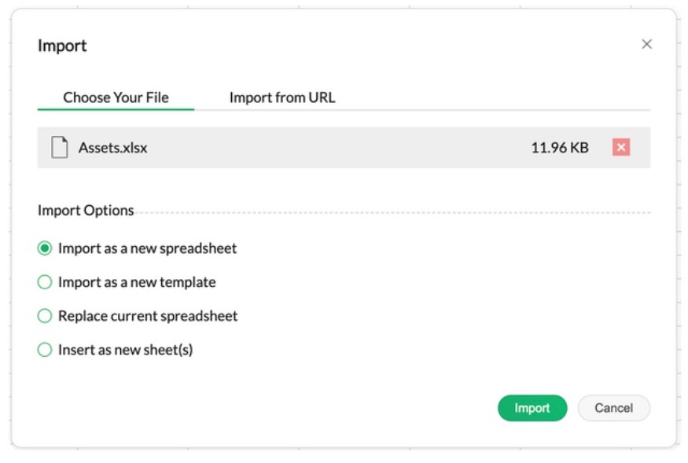688x463 pixels.
Task: Click the 'Import as a new spreadsheet' label text
Action: coord(147,248)
